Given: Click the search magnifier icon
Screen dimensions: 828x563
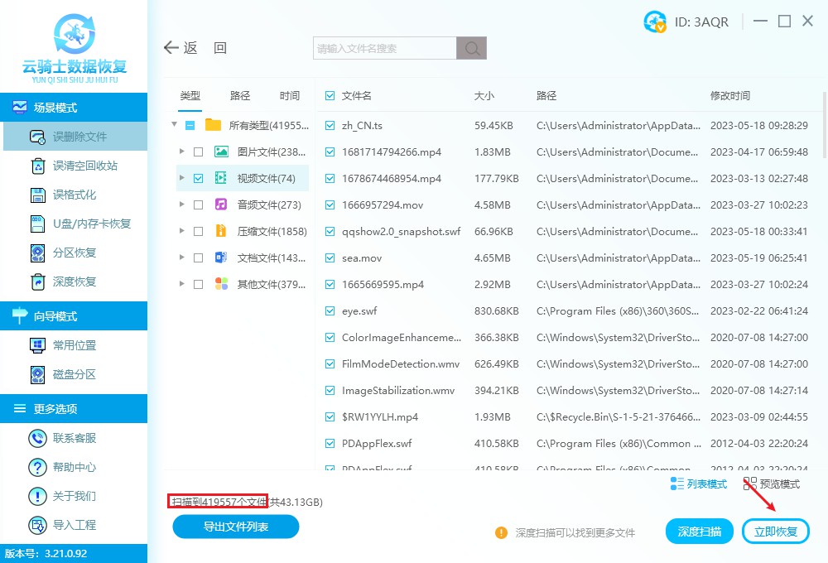Looking at the screenshot, I should pos(471,48).
